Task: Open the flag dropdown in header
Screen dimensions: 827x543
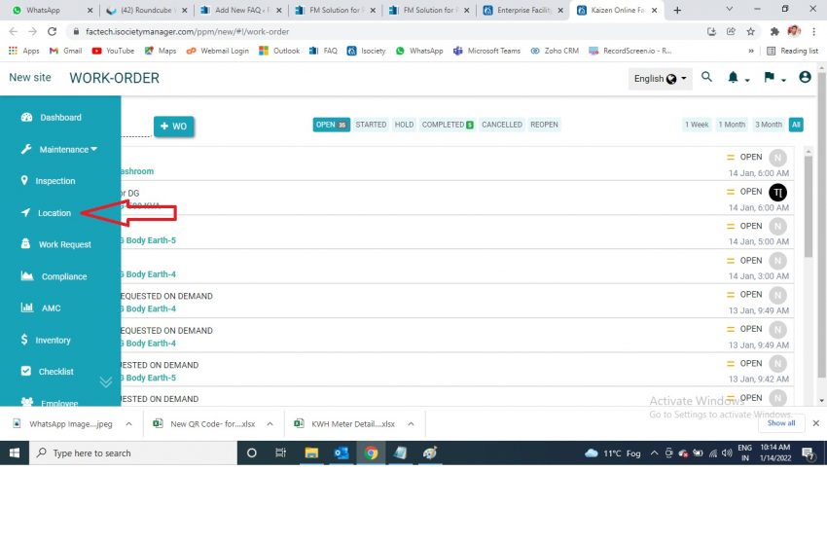Action: [x=774, y=78]
